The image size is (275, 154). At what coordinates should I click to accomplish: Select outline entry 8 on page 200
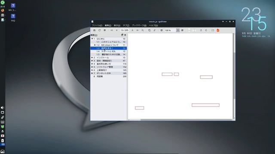point(109,77)
